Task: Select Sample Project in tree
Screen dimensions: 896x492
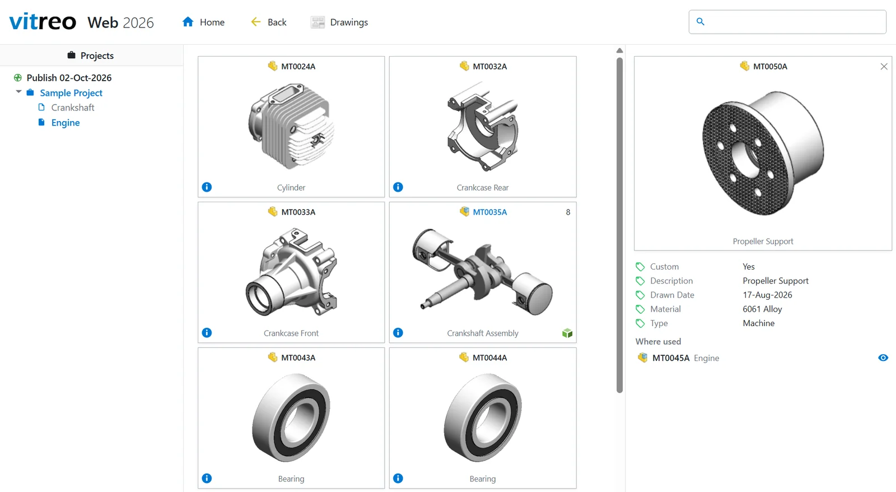Action: (x=71, y=93)
